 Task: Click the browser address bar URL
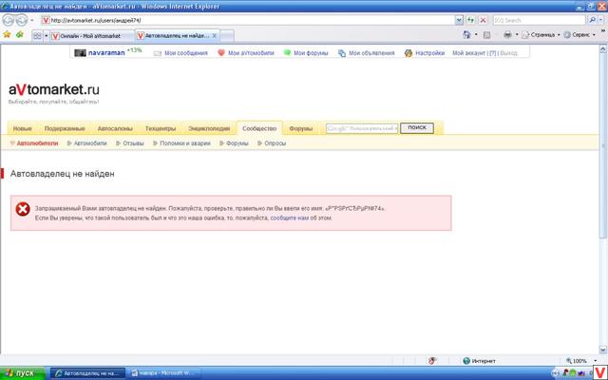(x=248, y=20)
